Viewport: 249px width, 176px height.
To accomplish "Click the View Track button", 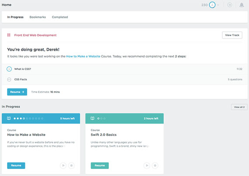I will click(232, 35).
